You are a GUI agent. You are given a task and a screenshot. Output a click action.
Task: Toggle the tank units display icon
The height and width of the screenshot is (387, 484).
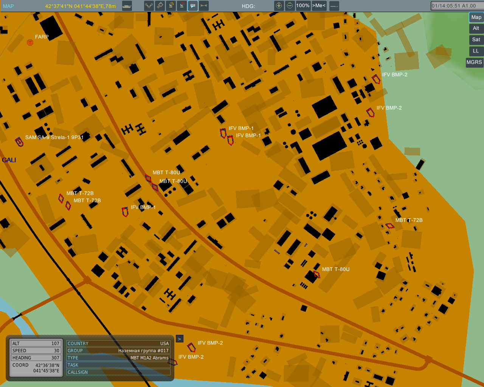pos(127,6)
